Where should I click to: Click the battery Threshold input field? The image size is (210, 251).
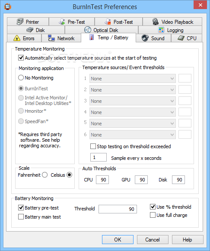[118, 209]
